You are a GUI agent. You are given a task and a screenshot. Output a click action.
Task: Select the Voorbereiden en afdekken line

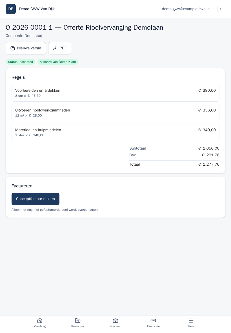coord(115,93)
